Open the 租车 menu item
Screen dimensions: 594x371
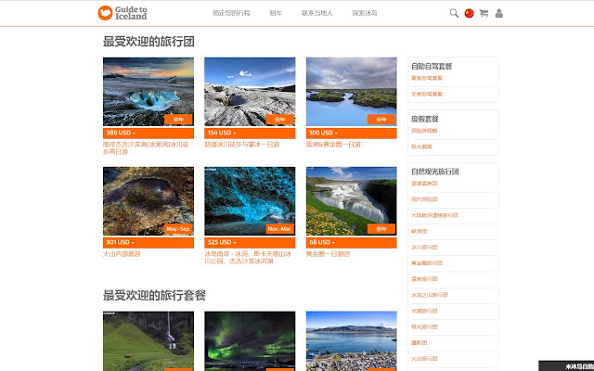pyautogui.click(x=276, y=13)
